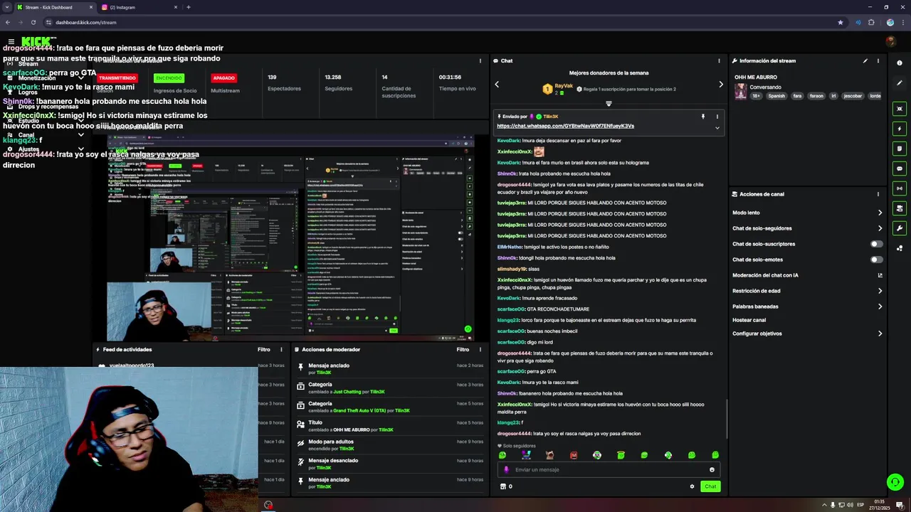Toggle the lightning activity panel icon in sidebar
This screenshot has height=512, width=911.
(x=900, y=129)
